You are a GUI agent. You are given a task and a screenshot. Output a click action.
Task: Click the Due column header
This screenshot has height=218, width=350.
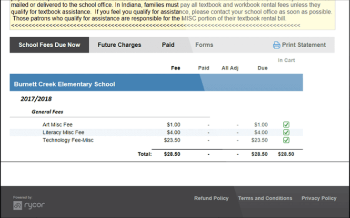262,68
